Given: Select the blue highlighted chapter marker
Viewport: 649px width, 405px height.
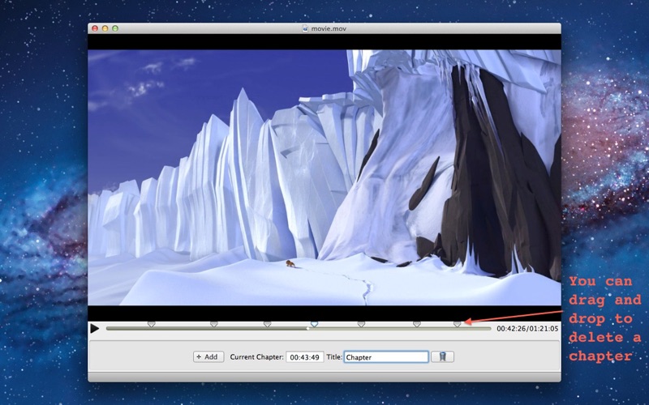Looking at the screenshot, I should pyautogui.click(x=314, y=325).
